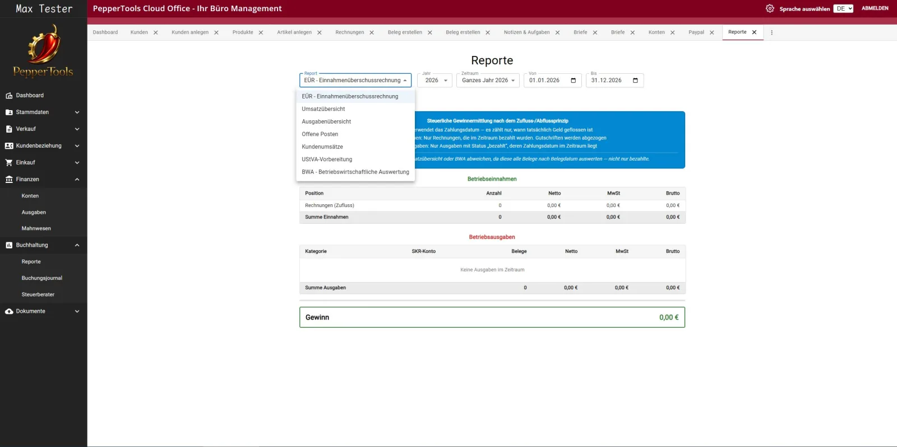Switch to the Paypal tab

[696, 32]
